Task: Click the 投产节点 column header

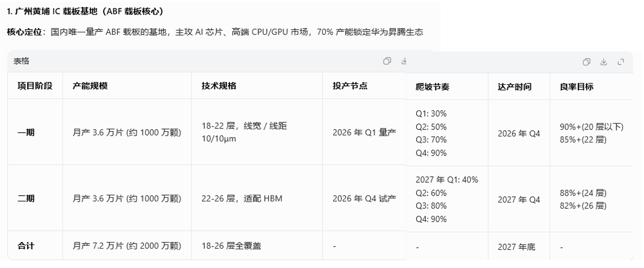Action: [350, 86]
